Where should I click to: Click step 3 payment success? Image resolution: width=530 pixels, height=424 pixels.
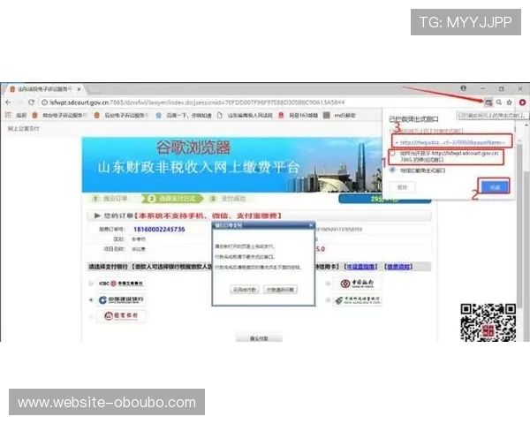click(x=228, y=199)
